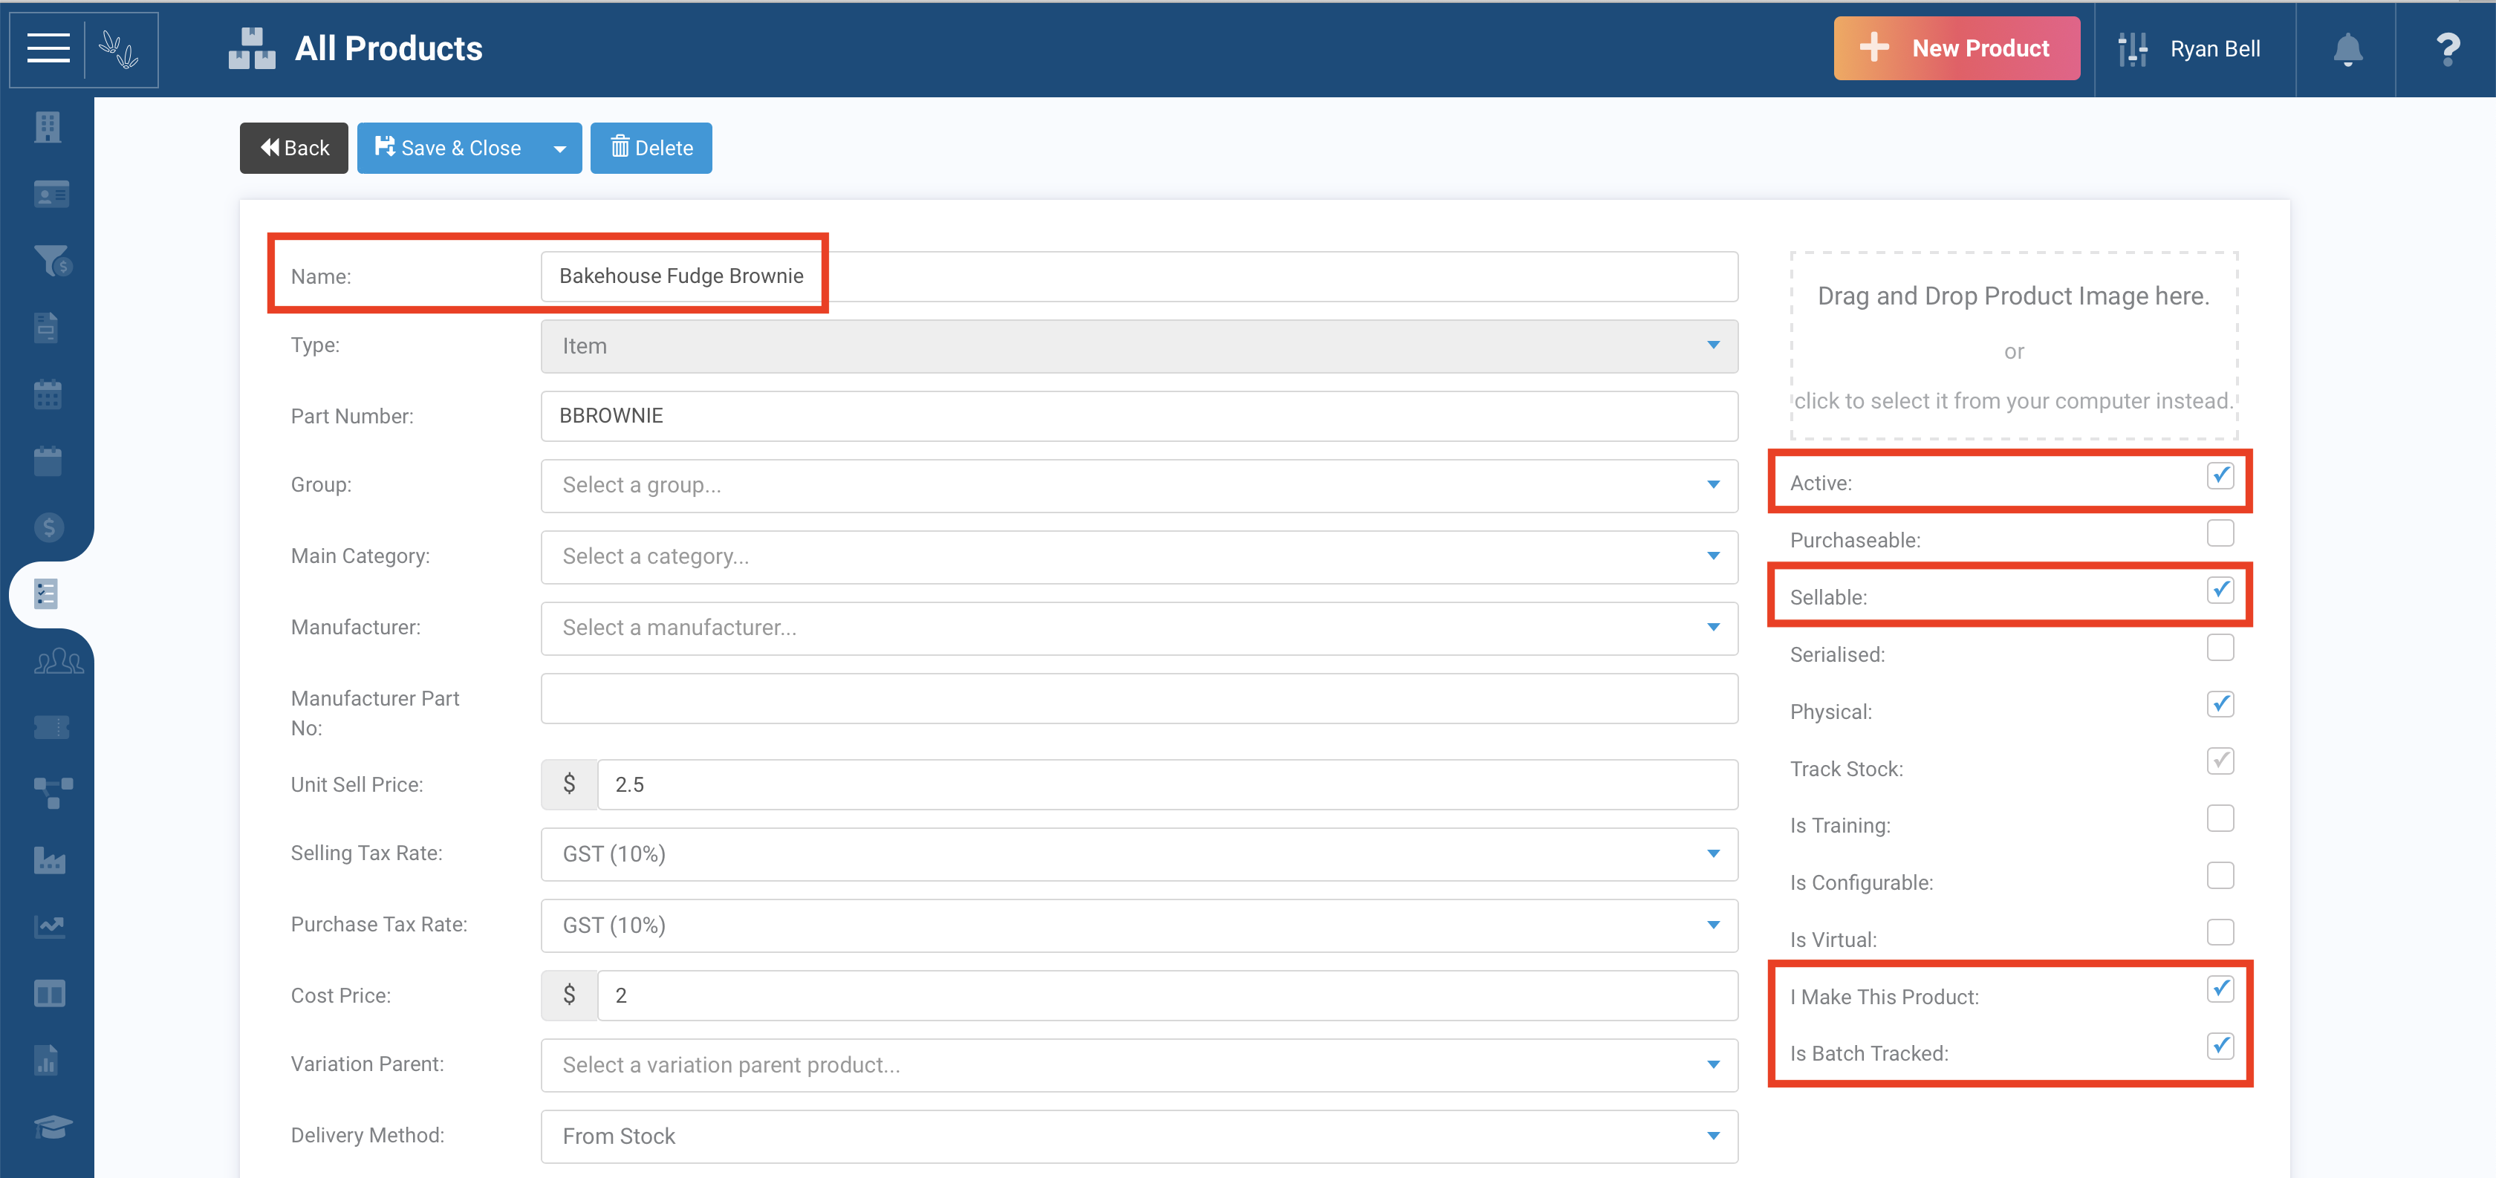The image size is (2496, 1178).
Task: Open the hamburger navigation menu
Action: pyautogui.click(x=48, y=48)
